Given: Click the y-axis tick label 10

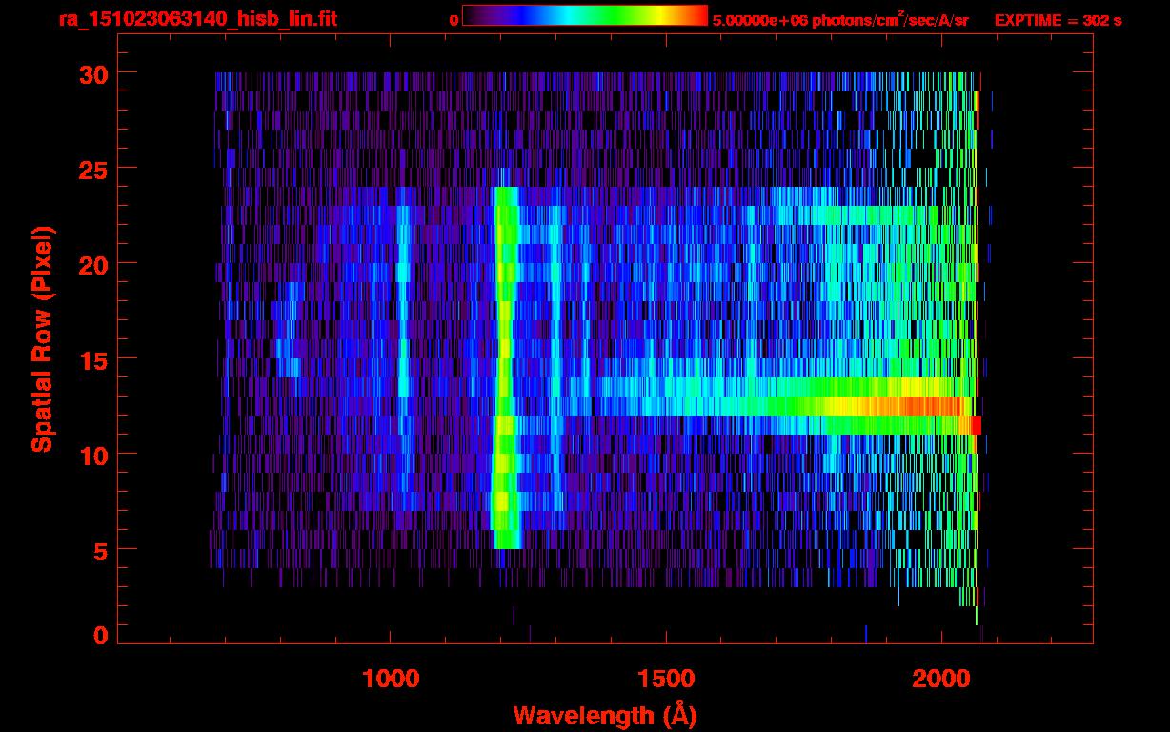Looking at the screenshot, I should 91,455.
